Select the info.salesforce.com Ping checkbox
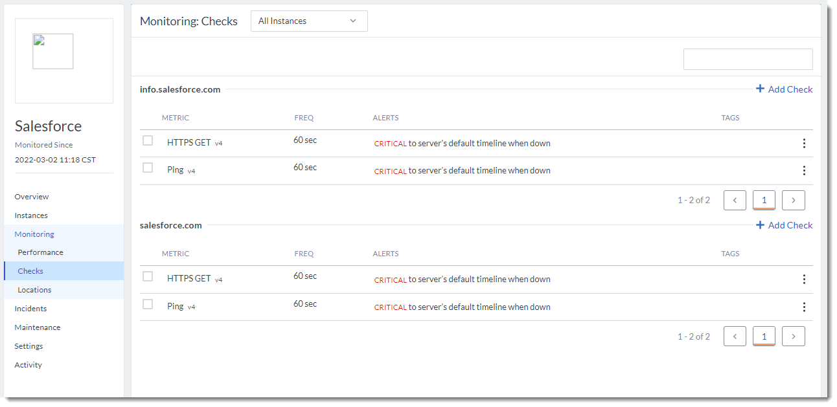Viewport: 837px width, 407px height. coord(148,168)
